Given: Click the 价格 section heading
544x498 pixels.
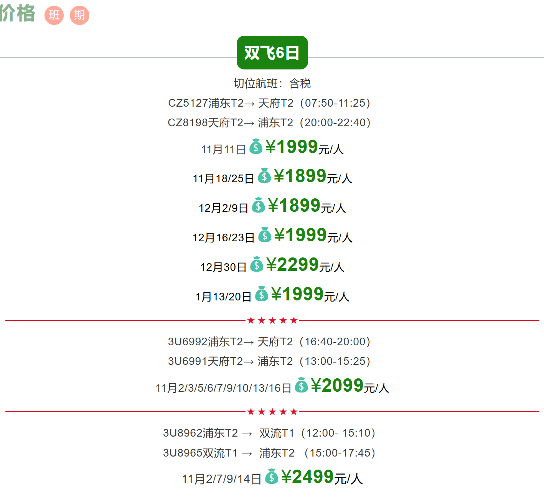Looking at the screenshot, I should click(x=18, y=13).
